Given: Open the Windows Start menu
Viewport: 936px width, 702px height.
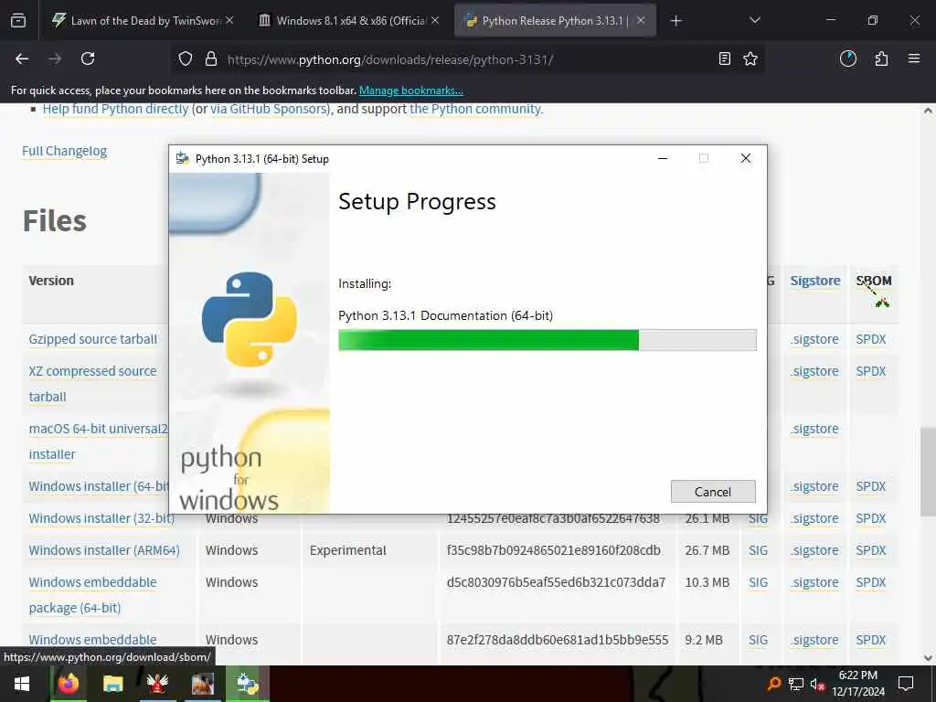Looking at the screenshot, I should [x=22, y=684].
